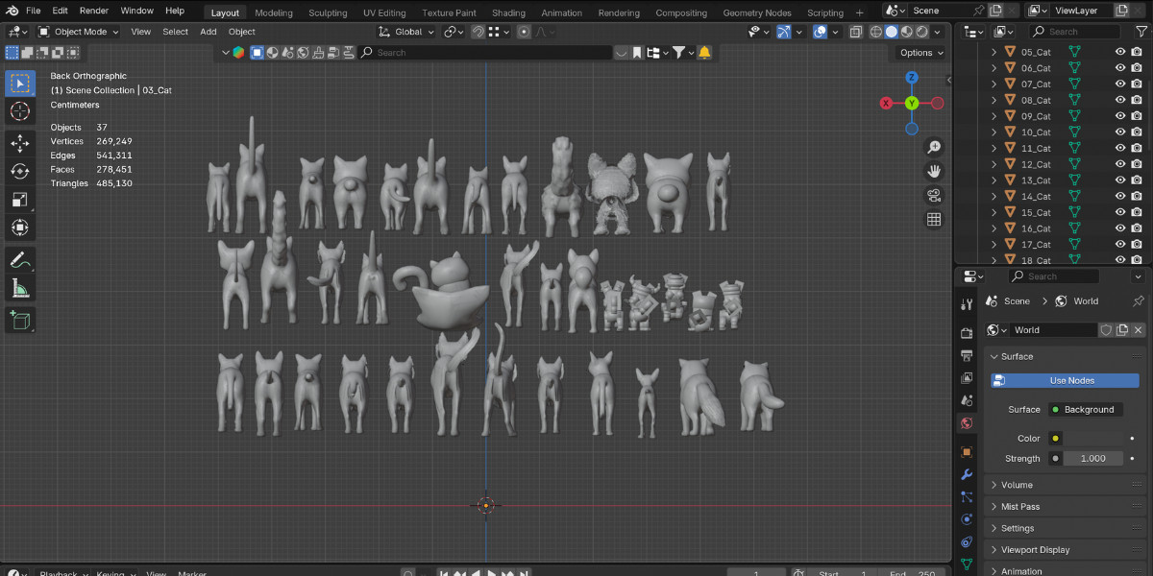Click the Use Nodes button
This screenshot has width=1153, height=576.
point(1065,380)
